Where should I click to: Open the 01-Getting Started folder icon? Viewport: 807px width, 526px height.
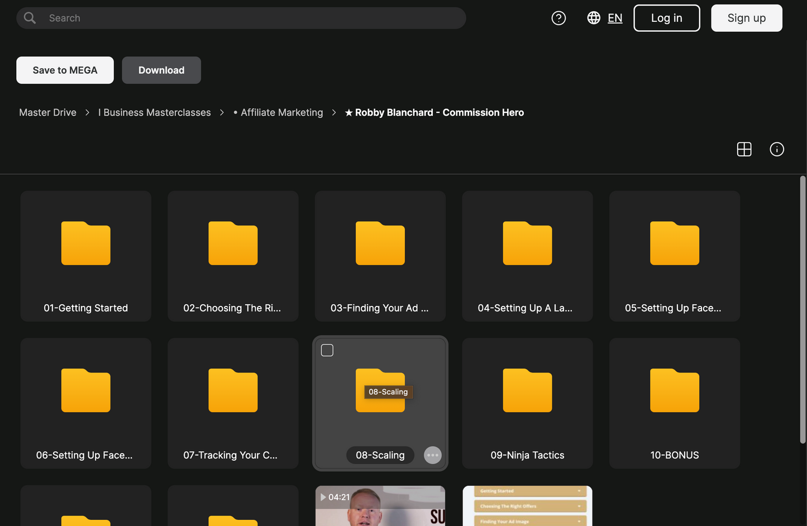point(86,243)
